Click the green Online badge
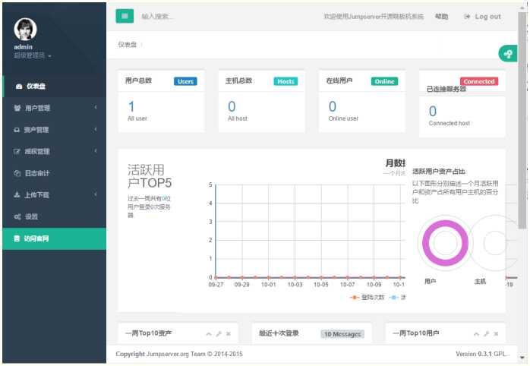The height and width of the screenshot is (366, 530). coord(384,81)
